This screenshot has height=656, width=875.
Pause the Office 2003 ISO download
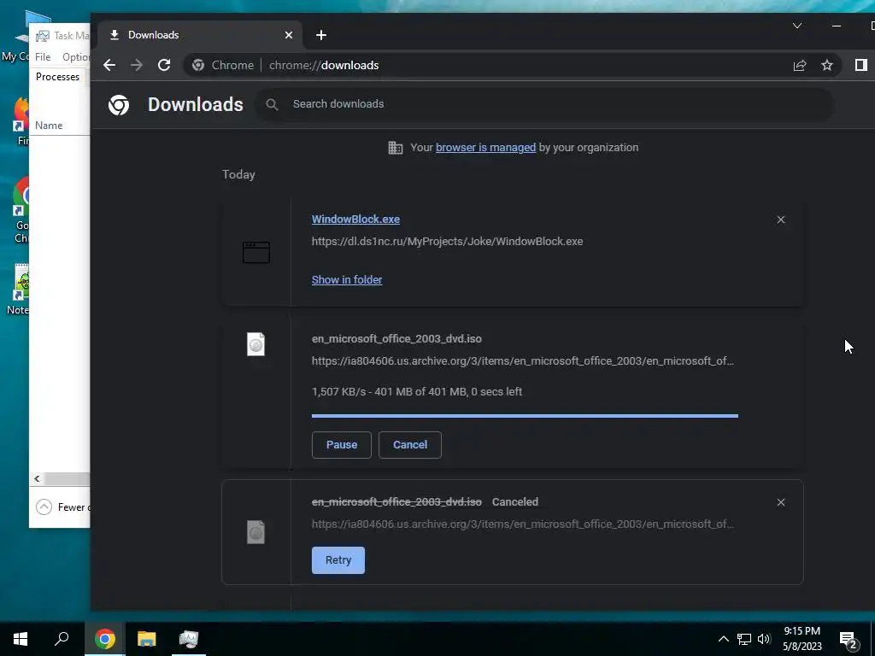point(342,444)
